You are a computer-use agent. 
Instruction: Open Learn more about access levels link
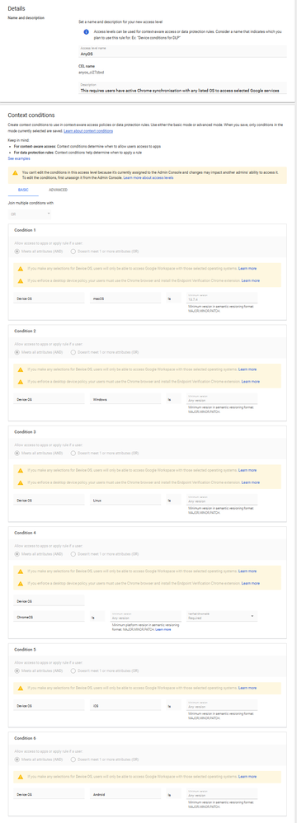[x=148, y=178]
